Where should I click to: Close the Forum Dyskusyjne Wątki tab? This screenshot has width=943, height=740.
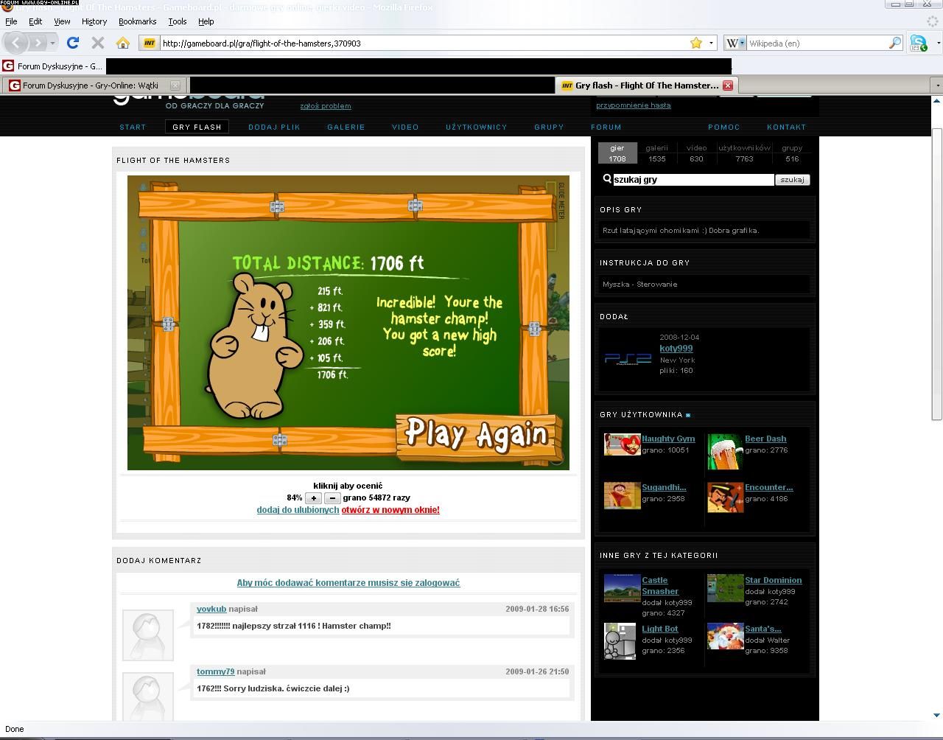(175, 85)
